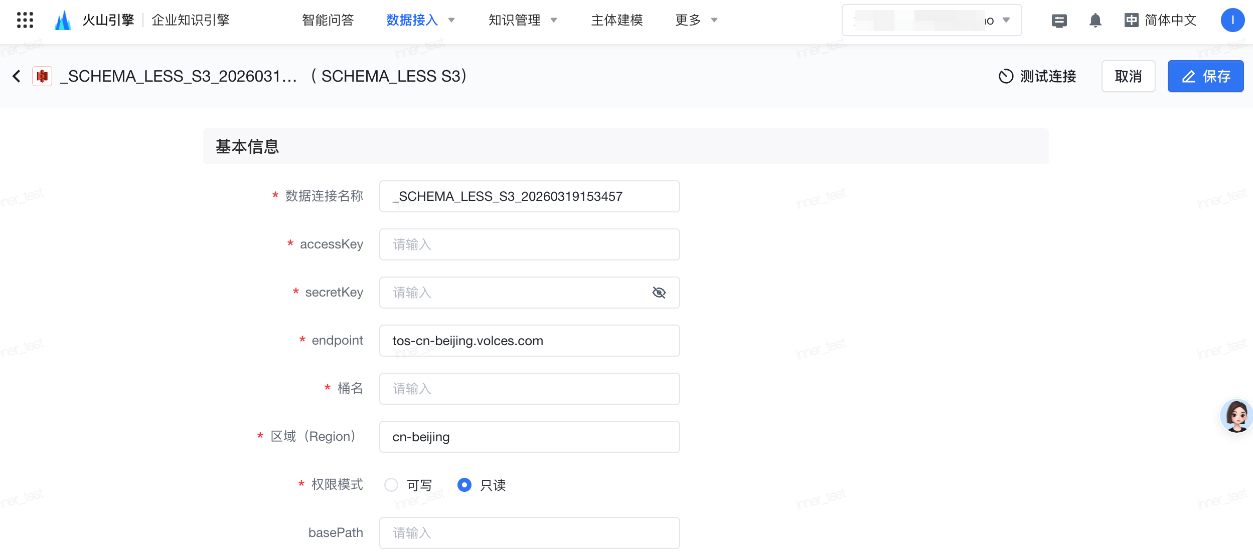Click the accessKey input field
This screenshot has height=557, width=1253.
(x=529, y=244)
